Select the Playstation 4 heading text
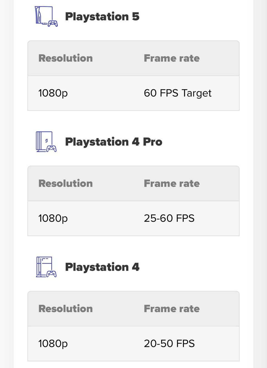 point(102,267)
